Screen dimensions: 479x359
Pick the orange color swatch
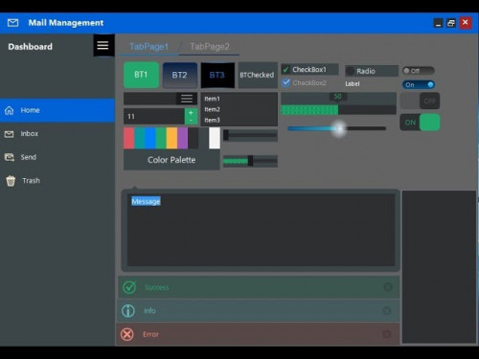171,138
